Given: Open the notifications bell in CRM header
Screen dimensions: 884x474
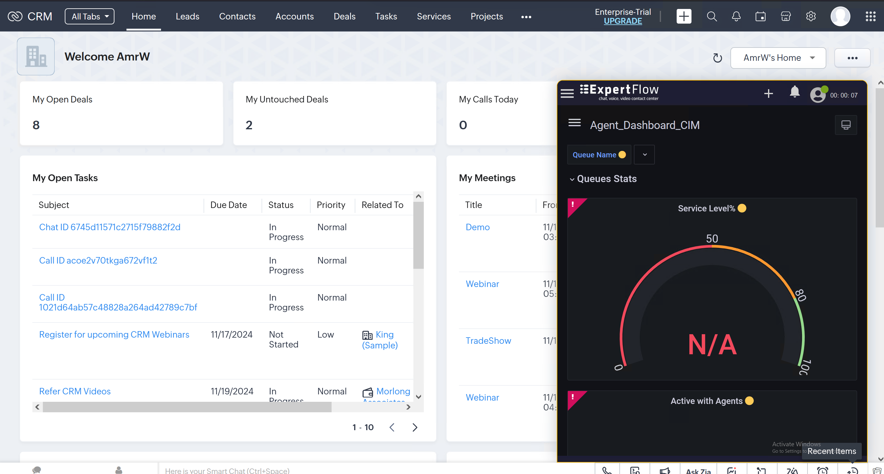Looking at the screenshot, I should click(736, 16).
